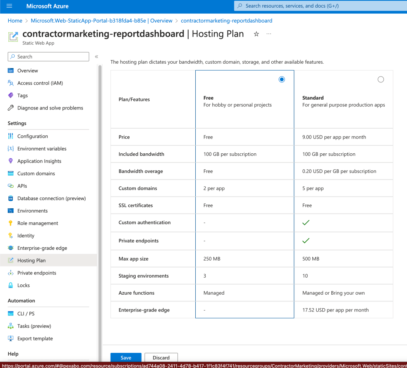This screenshot has width=407, height=368.
Task: Go to Custom domains settings
Action: click(x=36, y=173)
